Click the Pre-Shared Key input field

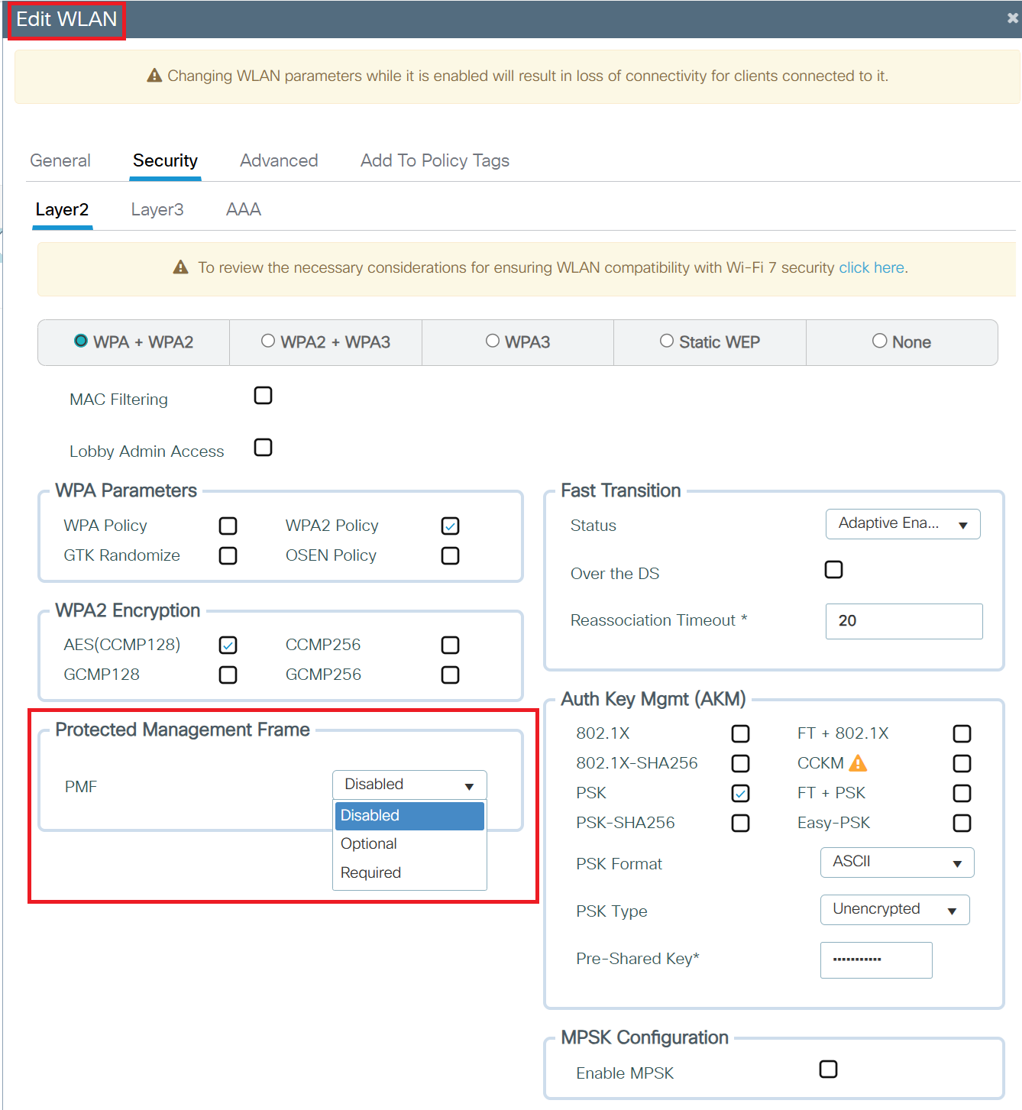tap(875, 960)
